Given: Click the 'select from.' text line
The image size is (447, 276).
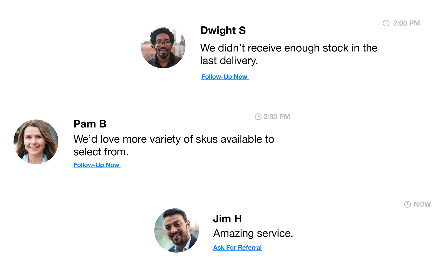Looking at the screenshot, I should coord(101,152).
